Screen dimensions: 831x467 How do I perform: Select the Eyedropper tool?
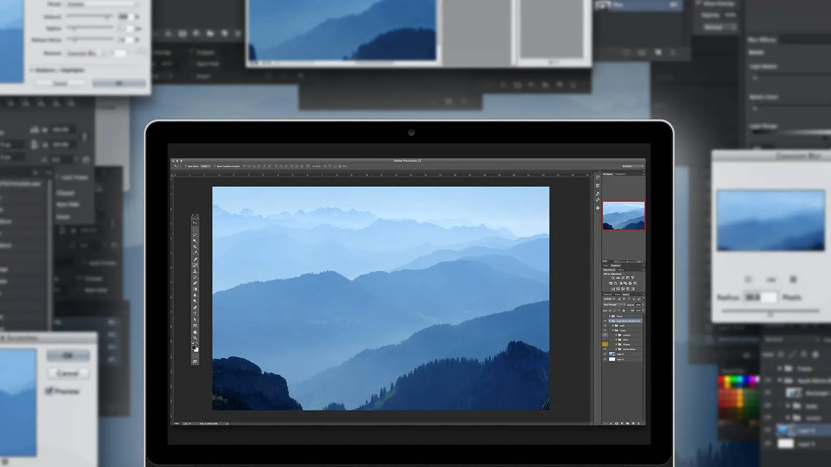[x=195, y=253]
